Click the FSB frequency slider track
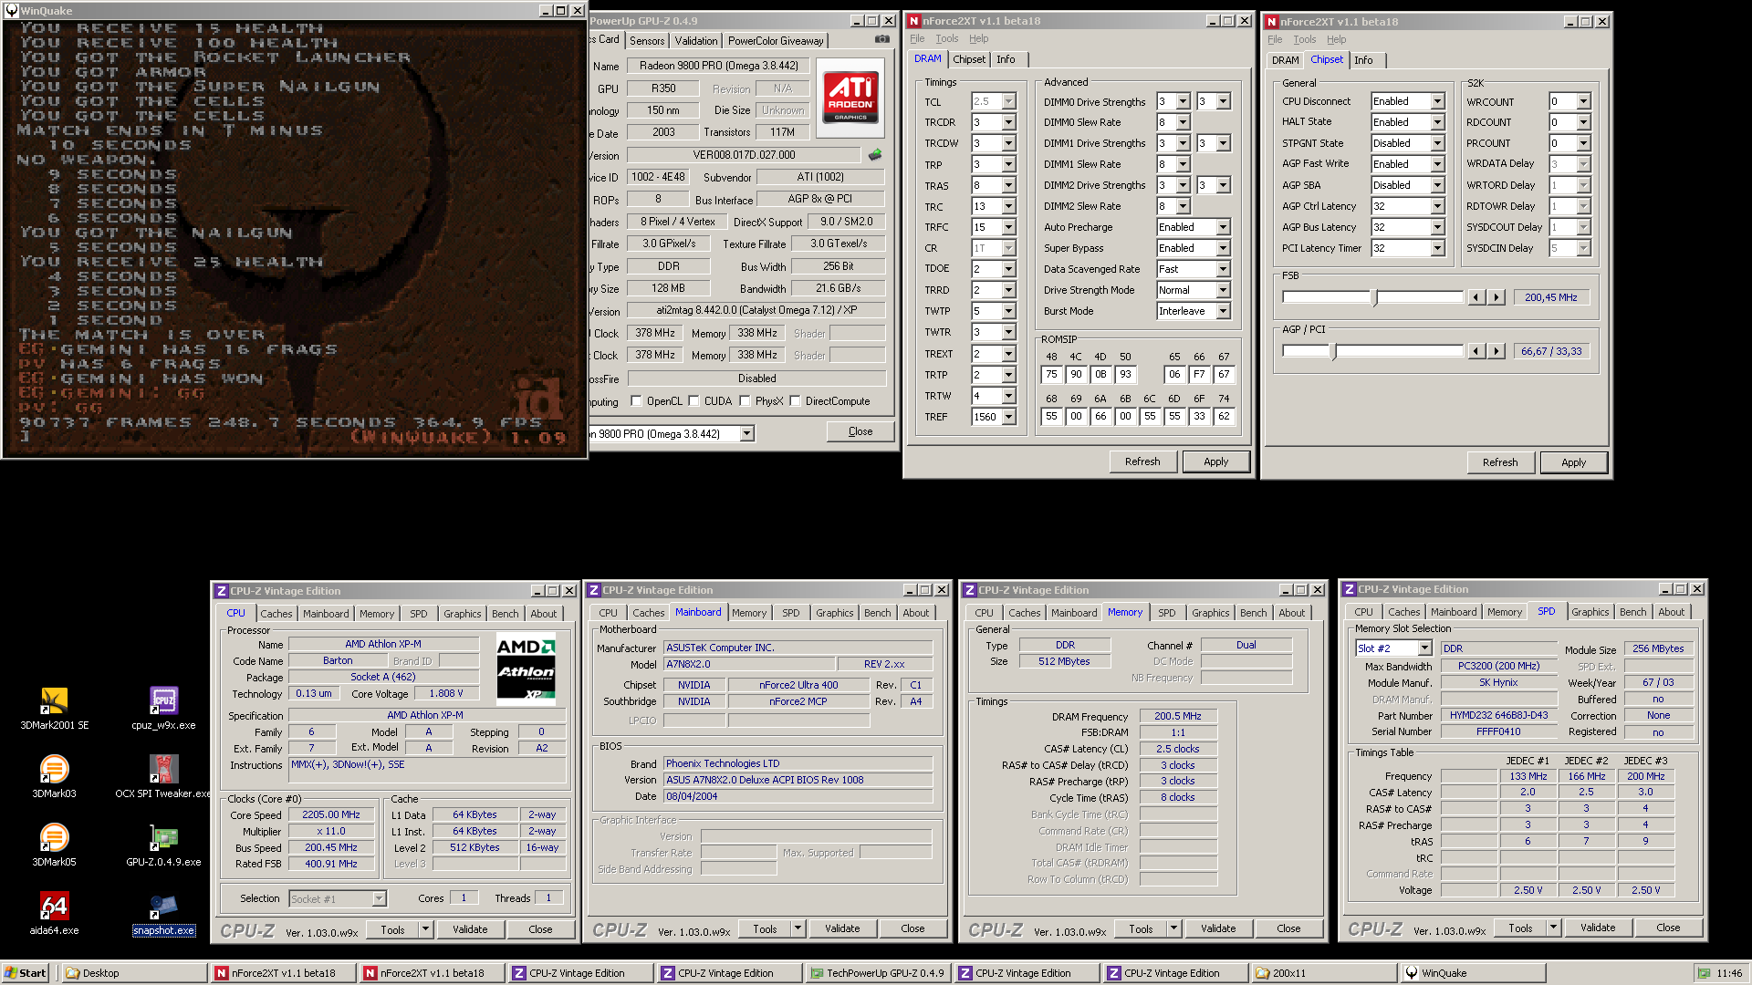1752x985 pixels. point(1372,297)
